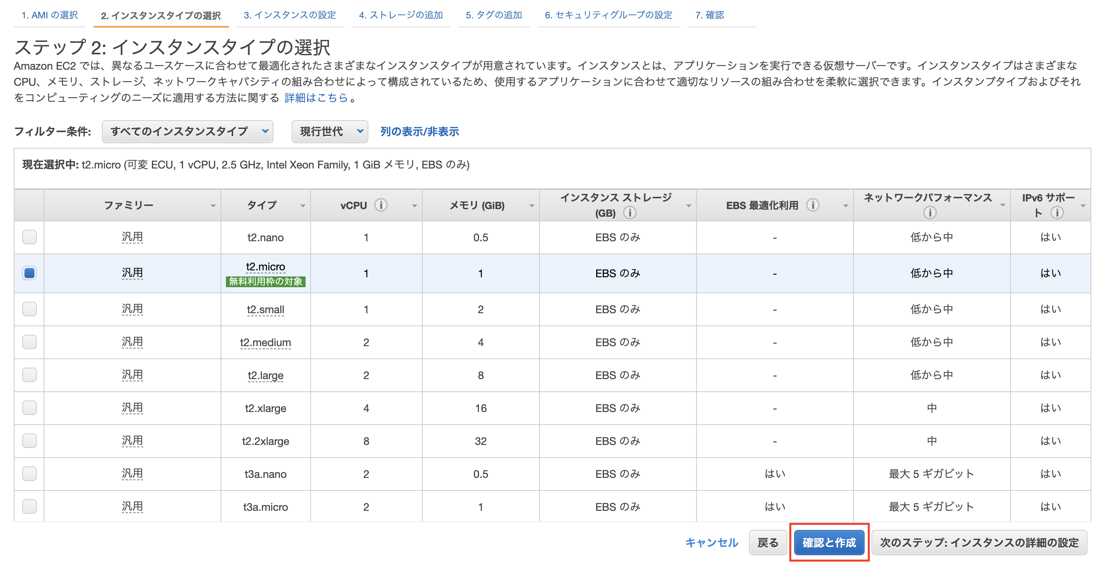Click the ファミリー column sort arrow
Screen dimensions: 1102x569
point(214,206)
